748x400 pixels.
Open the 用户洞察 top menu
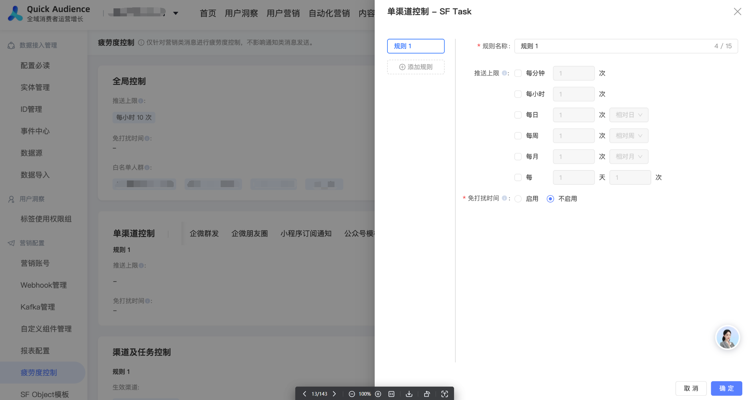click(241, 13)
